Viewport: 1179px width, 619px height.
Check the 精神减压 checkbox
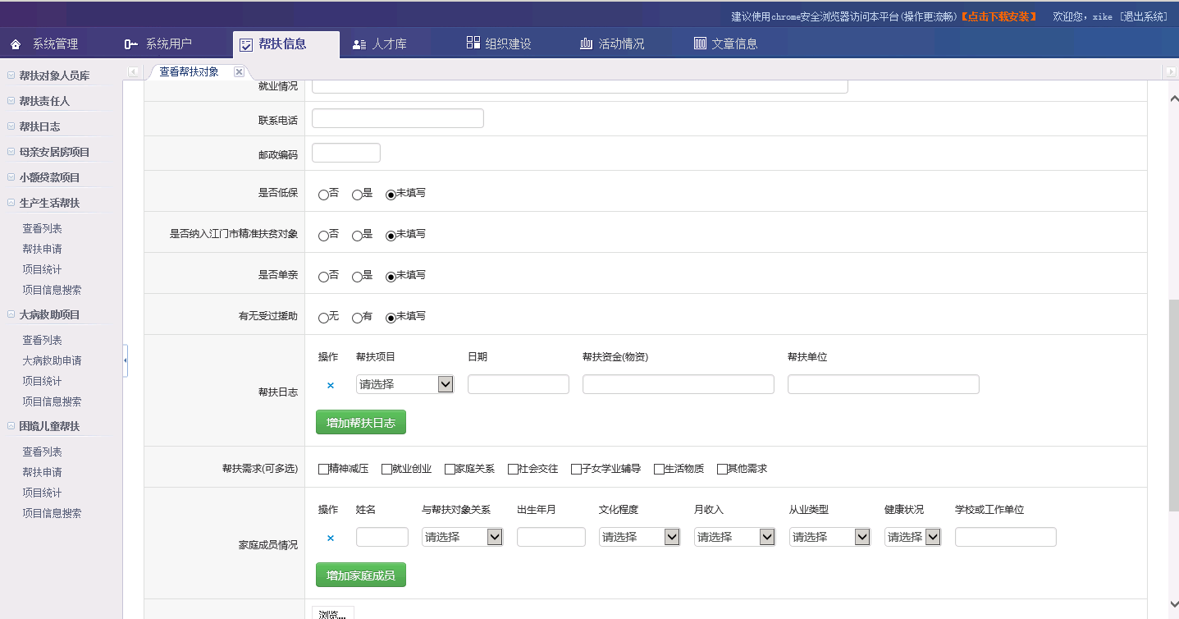coord(323,470)
